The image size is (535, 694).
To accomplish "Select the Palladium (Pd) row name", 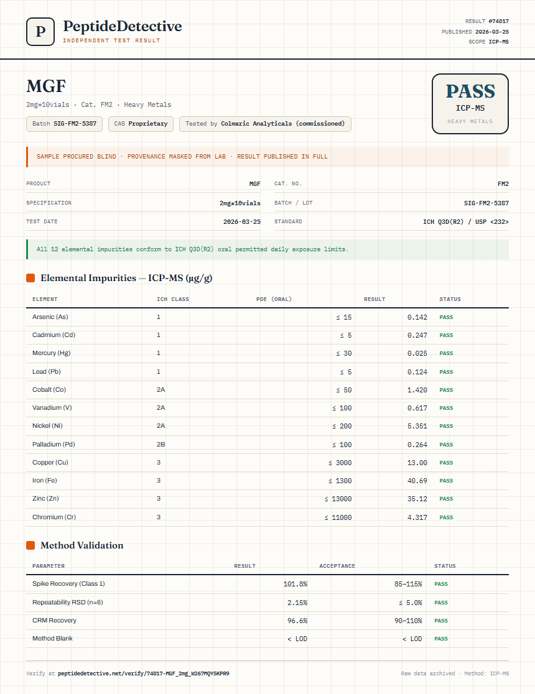I will (53, 445).
